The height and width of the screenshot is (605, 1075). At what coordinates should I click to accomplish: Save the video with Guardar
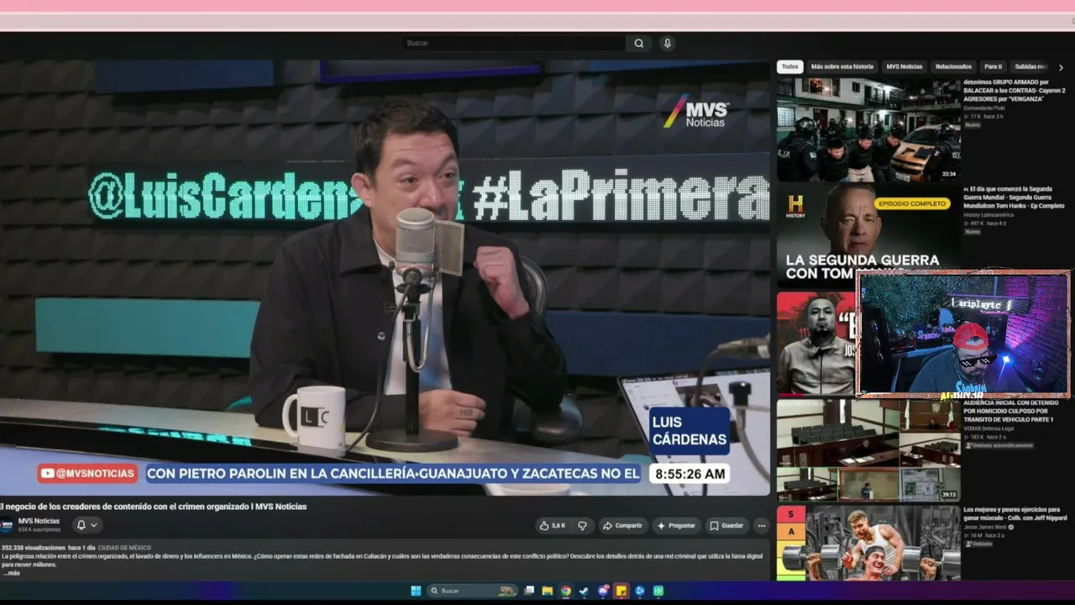726,526
